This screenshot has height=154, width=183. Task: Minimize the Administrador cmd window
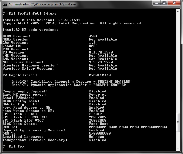(x=157, y=3)
